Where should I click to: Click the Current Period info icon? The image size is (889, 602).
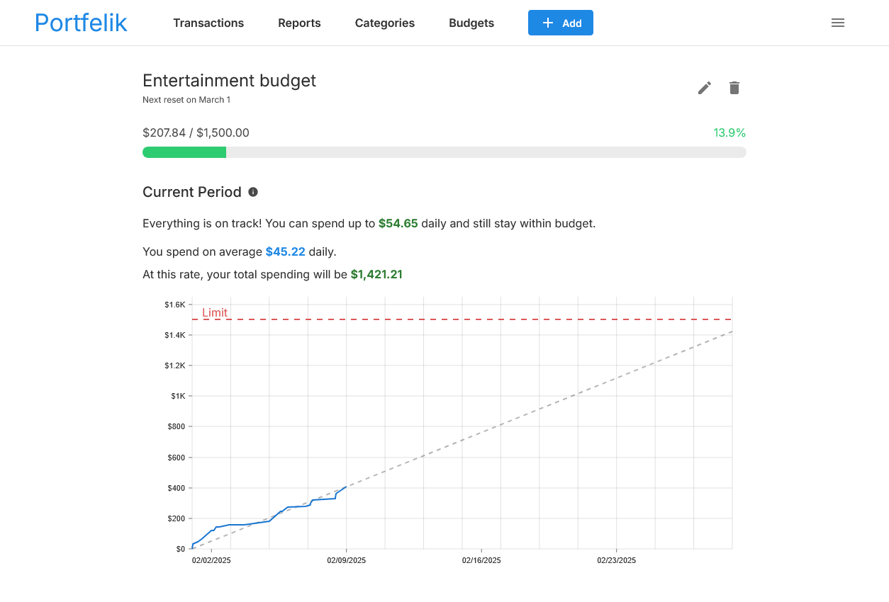click(253, 192)
